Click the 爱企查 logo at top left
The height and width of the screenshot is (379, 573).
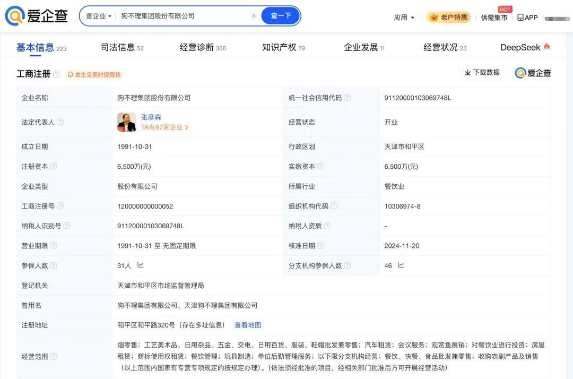(36, 16)
